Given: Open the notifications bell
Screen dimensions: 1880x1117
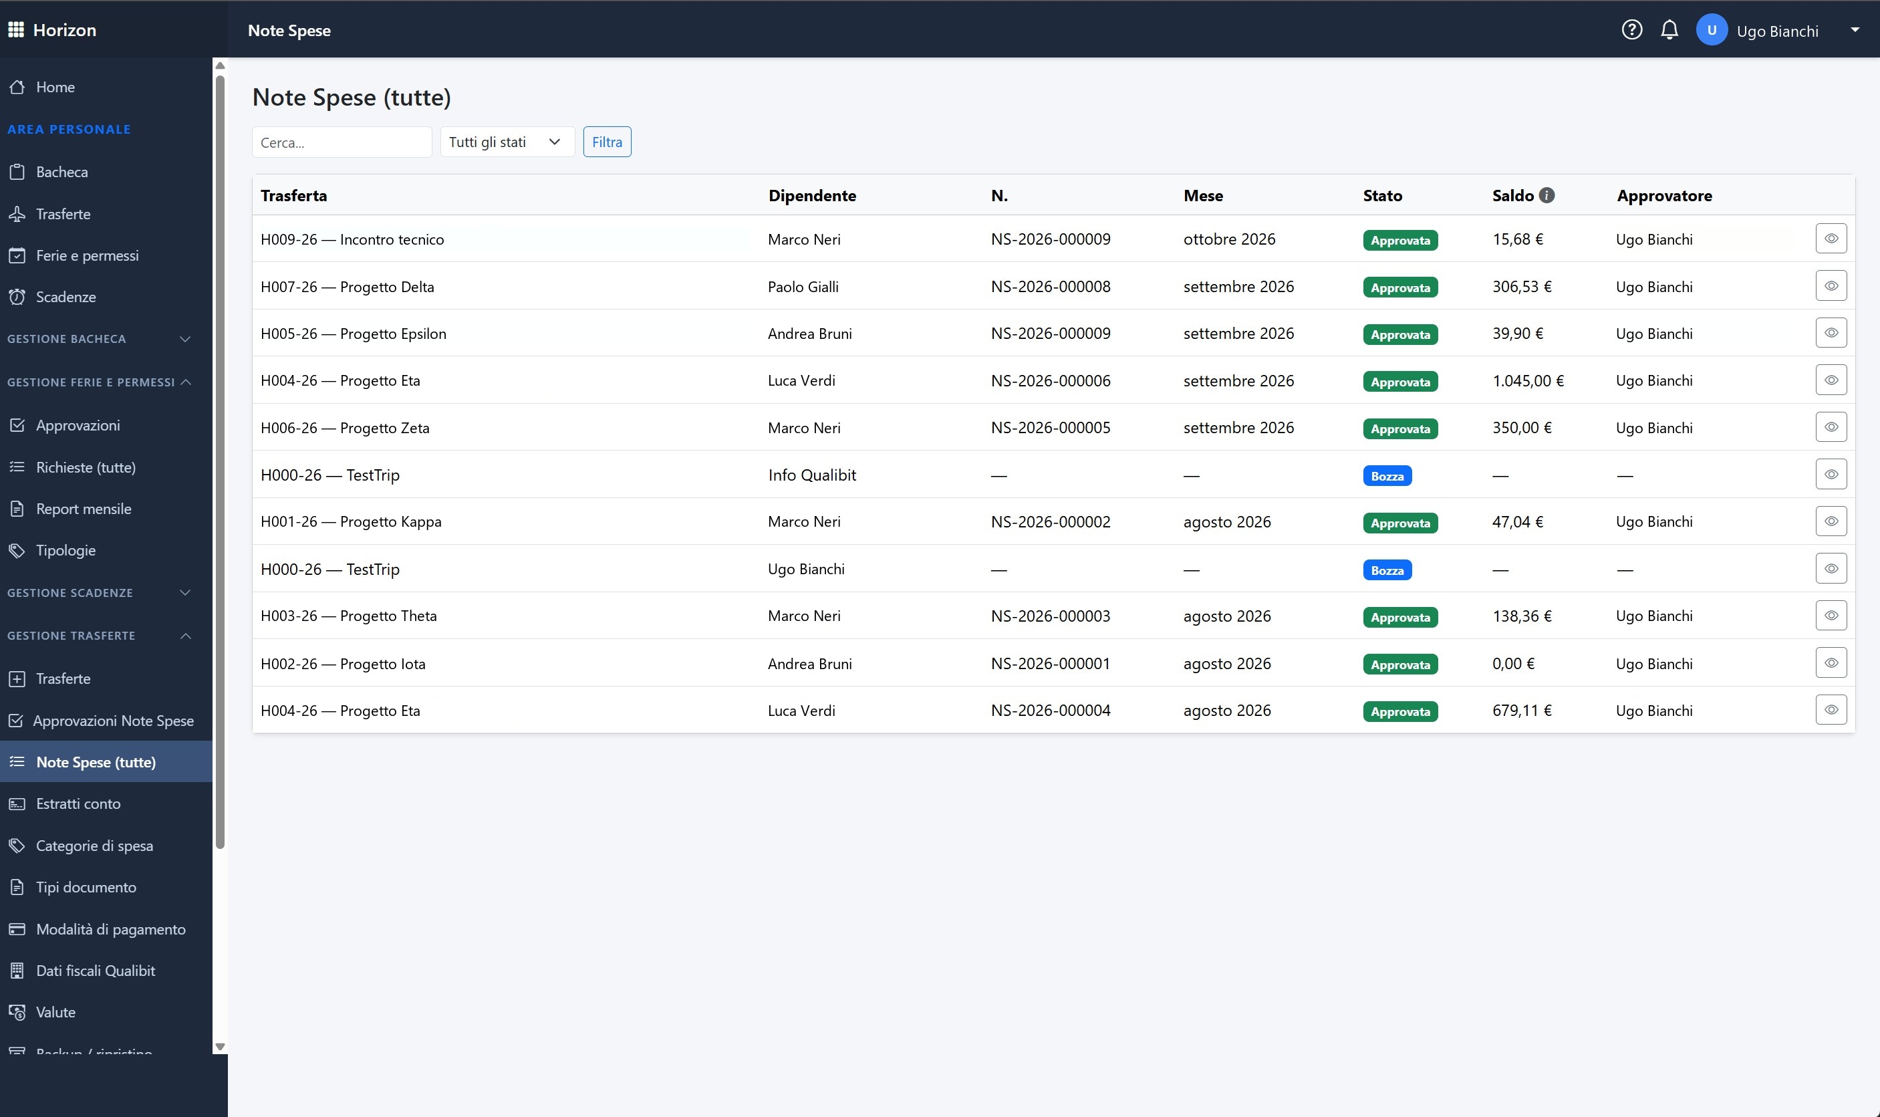Looking at the screenshot, I should pyautogui.click(x=1669, y=30).
